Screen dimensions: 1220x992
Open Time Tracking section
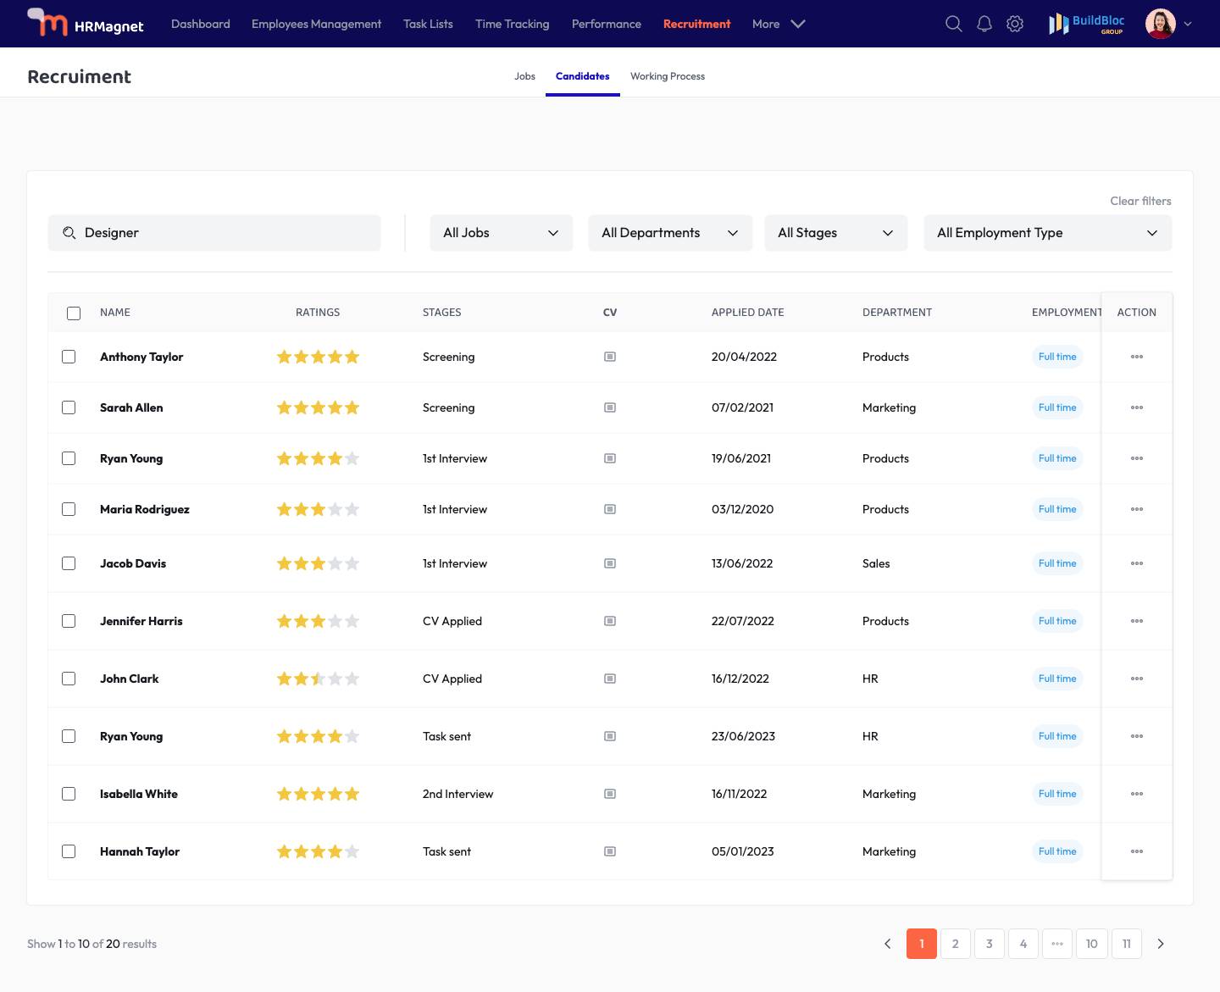pos(512,24)
